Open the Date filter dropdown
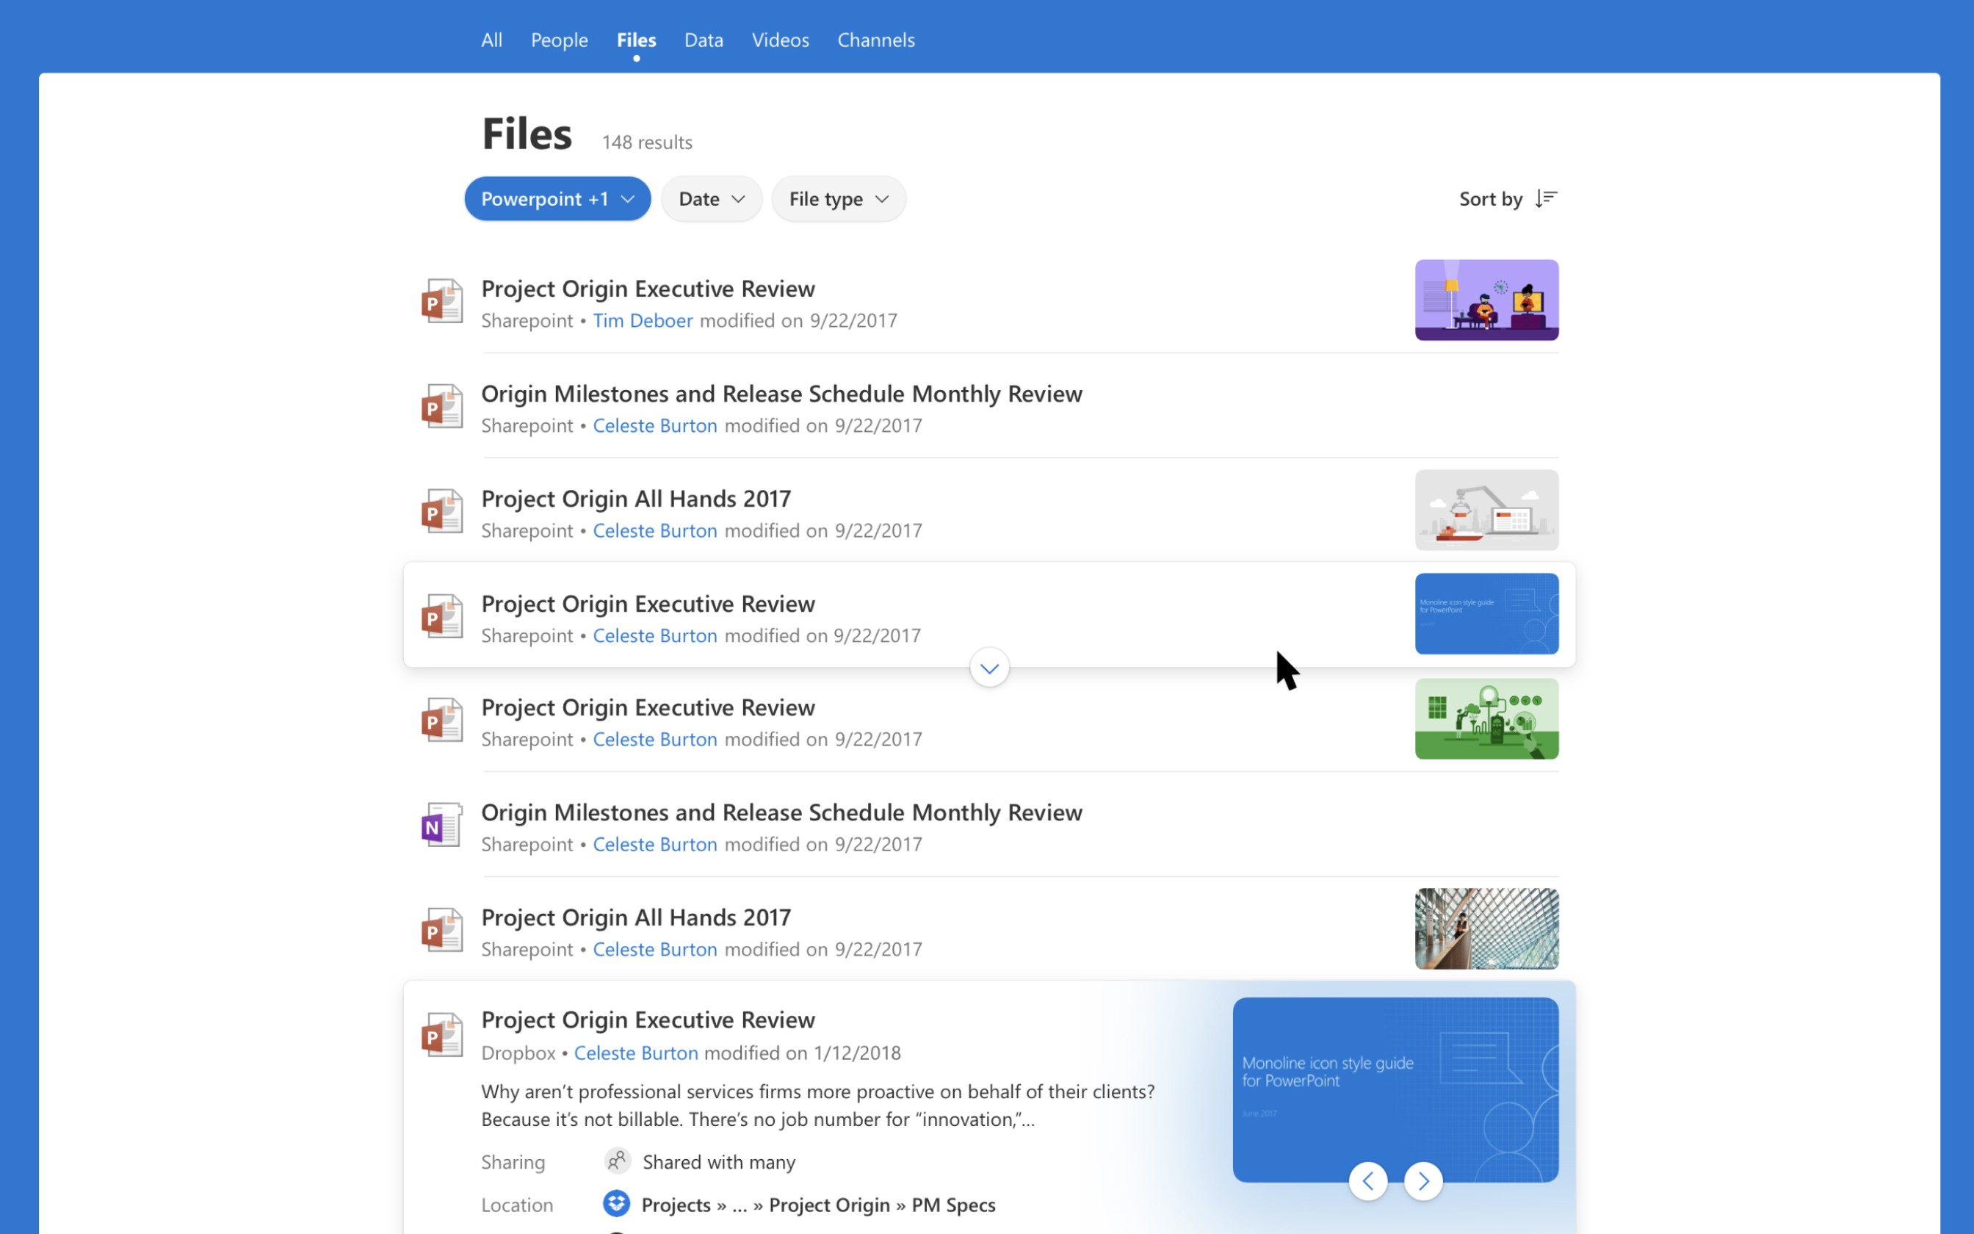The height and width of the screenshot is (1234, 1974). (712, 198)
